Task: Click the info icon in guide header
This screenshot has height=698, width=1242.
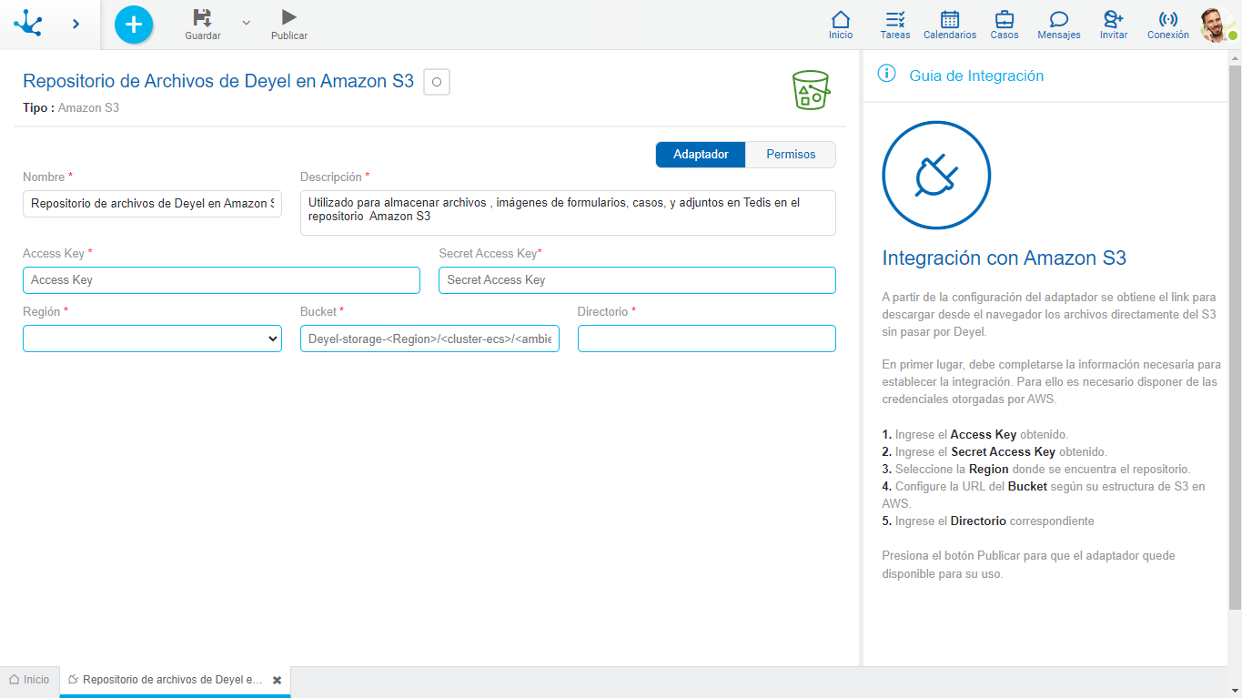Action: coord(886,74)
